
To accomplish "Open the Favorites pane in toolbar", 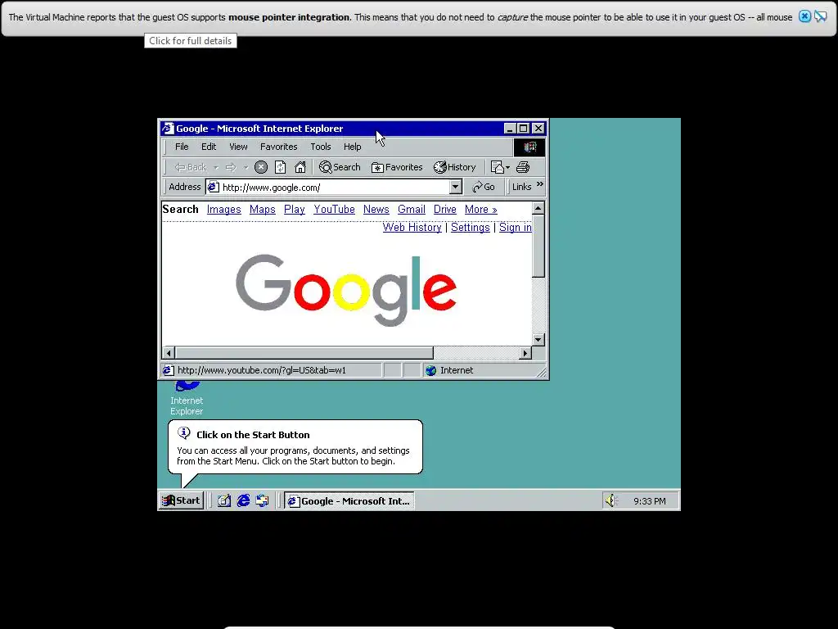I will (x=397, y=167).
